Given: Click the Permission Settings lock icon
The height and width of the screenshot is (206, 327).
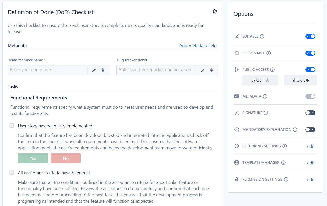Looking at the screenshot, I should pos(237,179).
